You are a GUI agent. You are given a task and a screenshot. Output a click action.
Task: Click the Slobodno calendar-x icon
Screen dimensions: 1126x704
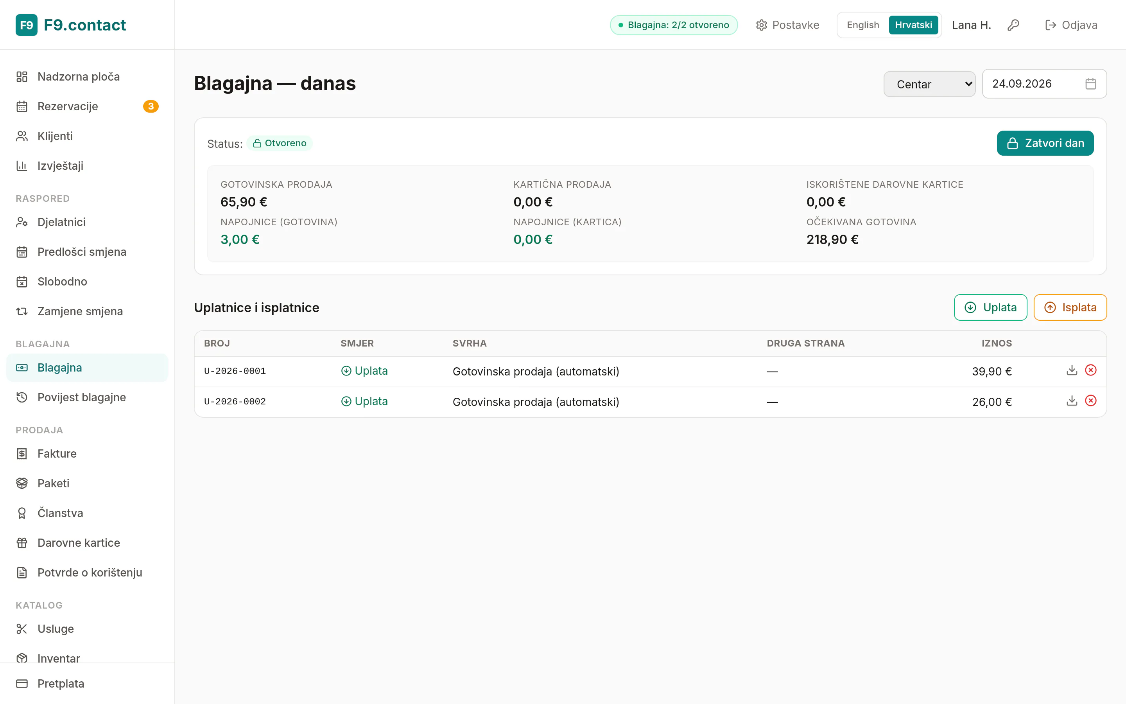(x=22, y=282)
